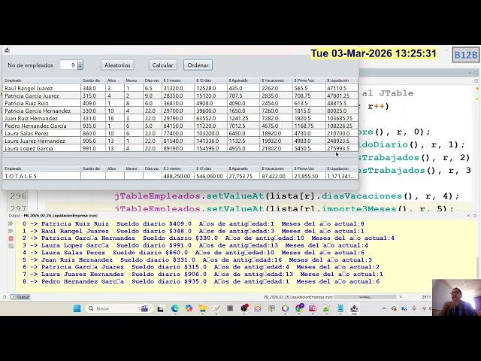Click the No de empleados number field
The image size is (481, 361).
(68, 65)
